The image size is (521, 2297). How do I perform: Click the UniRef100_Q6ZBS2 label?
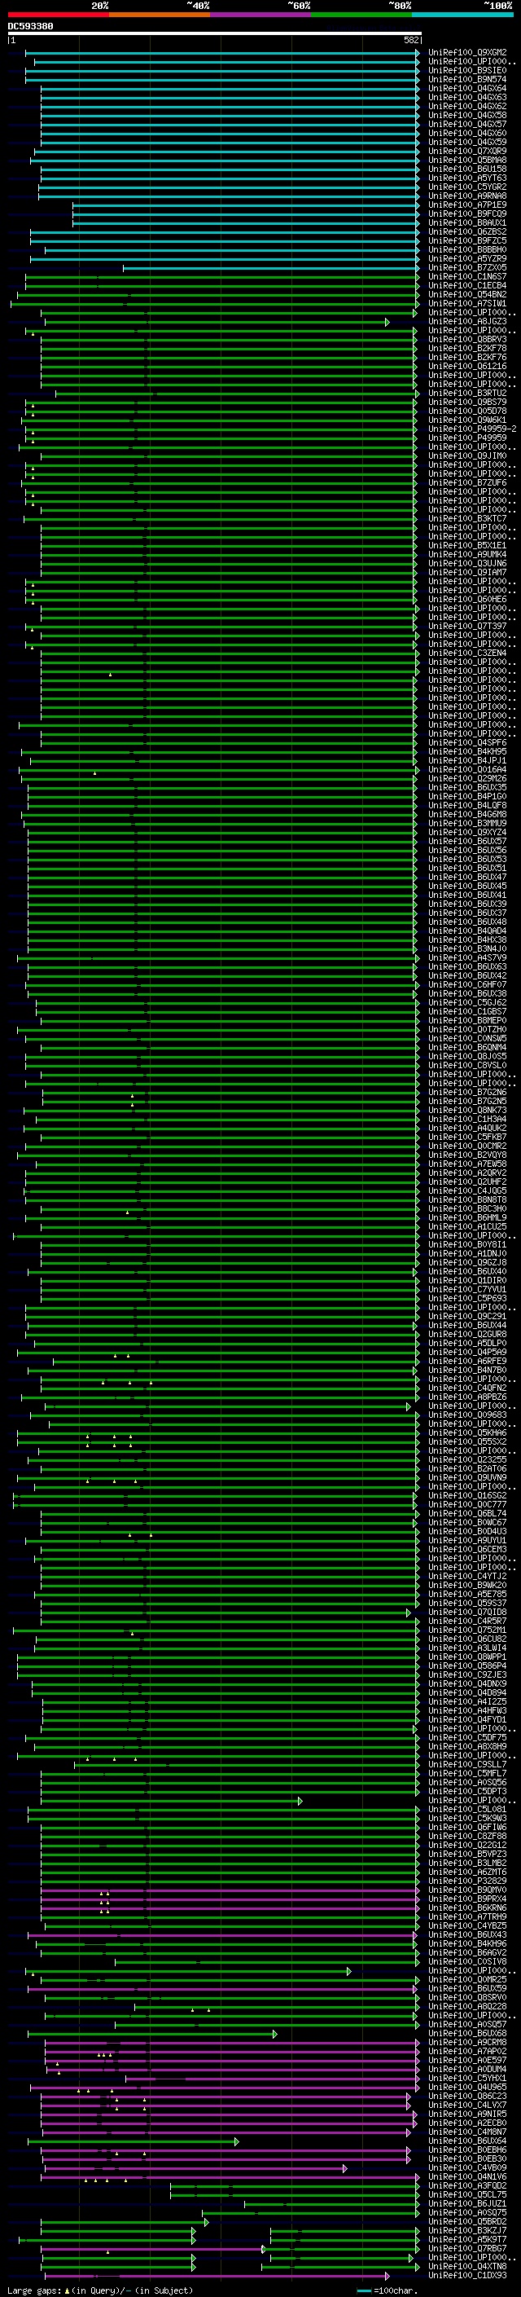467,232
